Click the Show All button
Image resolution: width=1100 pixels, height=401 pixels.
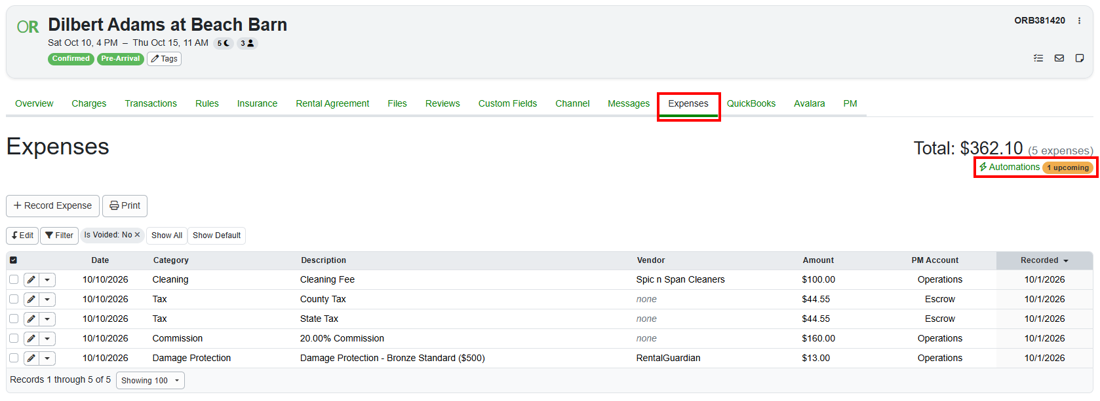pyautogui.click(x=167, y=235)
